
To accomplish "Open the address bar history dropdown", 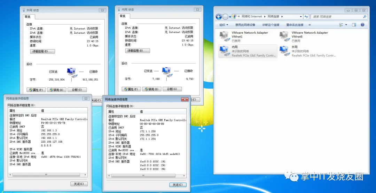I will (301, 17).
